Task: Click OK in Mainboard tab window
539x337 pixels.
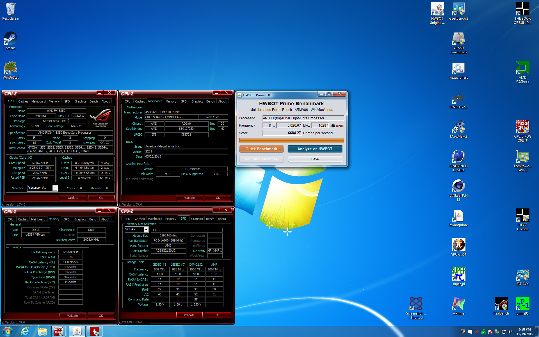Action: point(218,198)
